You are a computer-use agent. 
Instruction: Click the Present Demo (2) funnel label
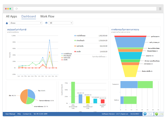[152, 51]
